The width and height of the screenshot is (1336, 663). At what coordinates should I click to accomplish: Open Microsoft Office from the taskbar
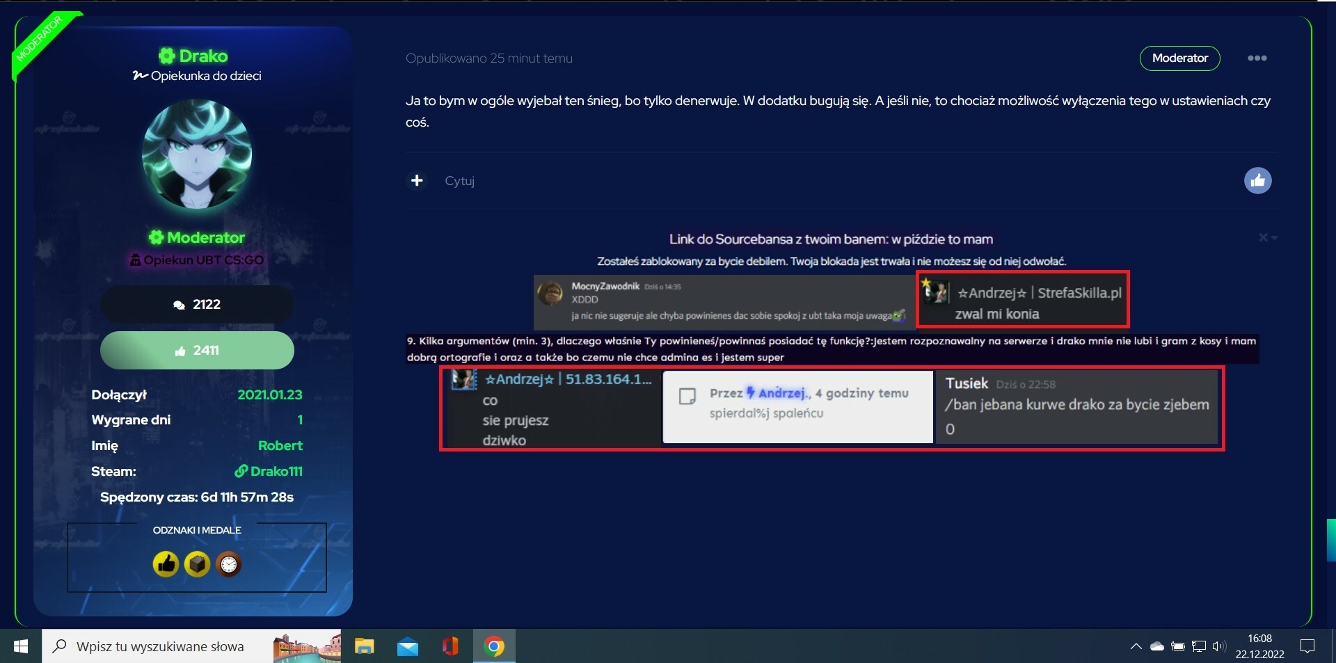(451, 646)
